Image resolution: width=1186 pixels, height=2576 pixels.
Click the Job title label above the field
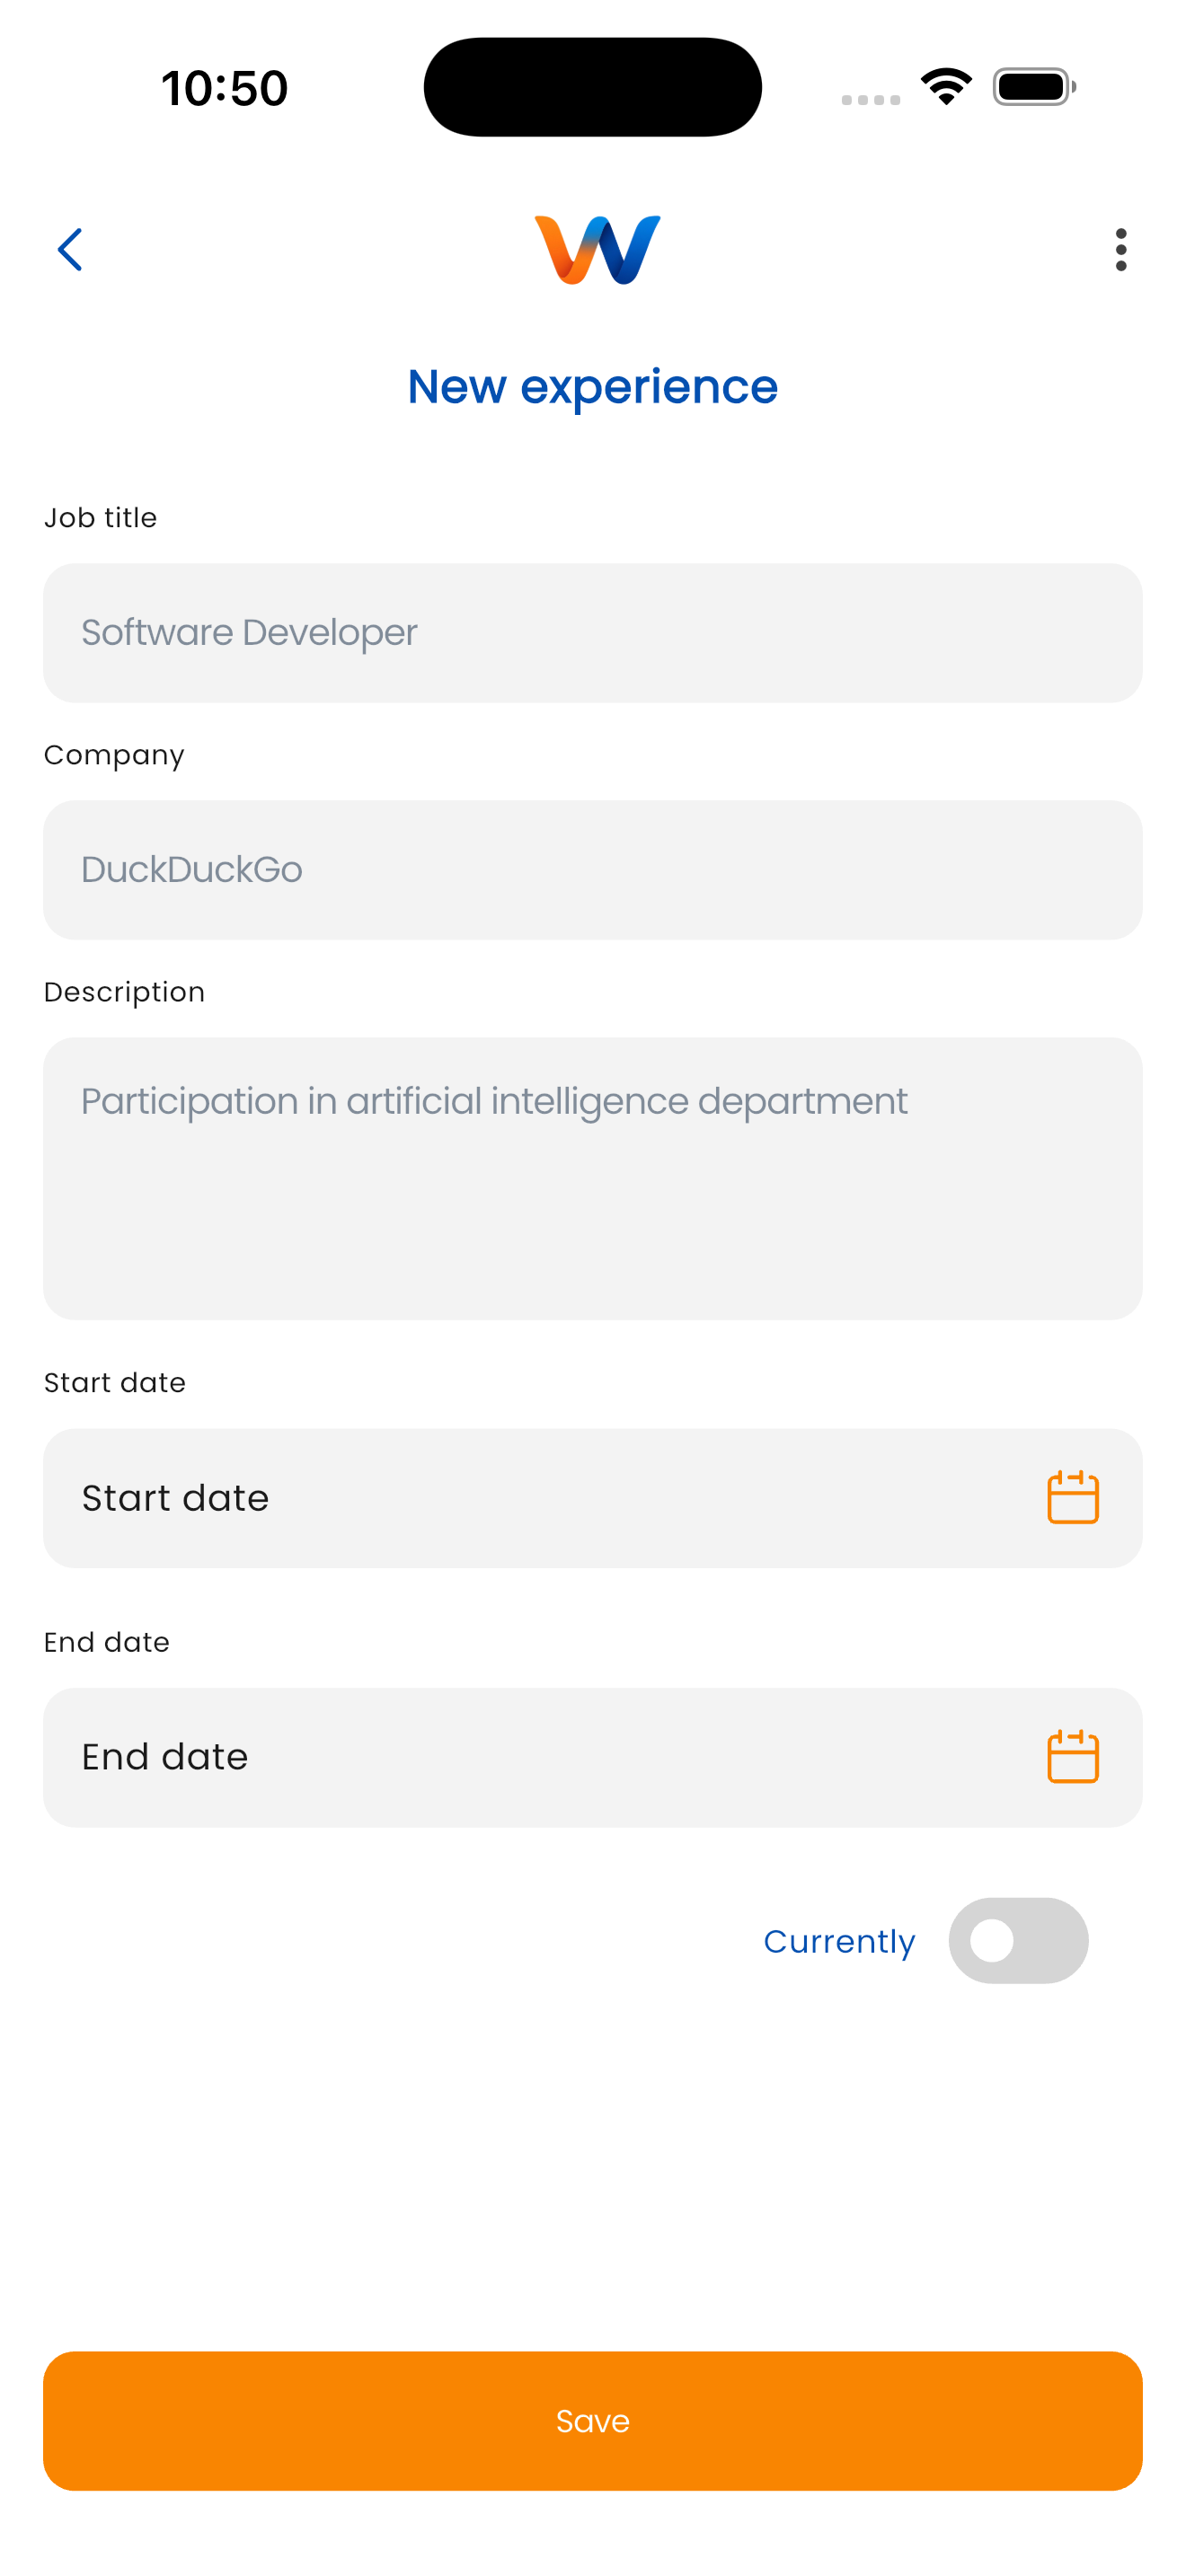tap(100, 518)
